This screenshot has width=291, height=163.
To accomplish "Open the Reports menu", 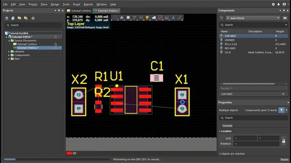I will pyautogui.click(x=88, y=4).
